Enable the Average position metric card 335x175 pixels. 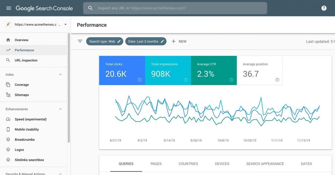260,71
